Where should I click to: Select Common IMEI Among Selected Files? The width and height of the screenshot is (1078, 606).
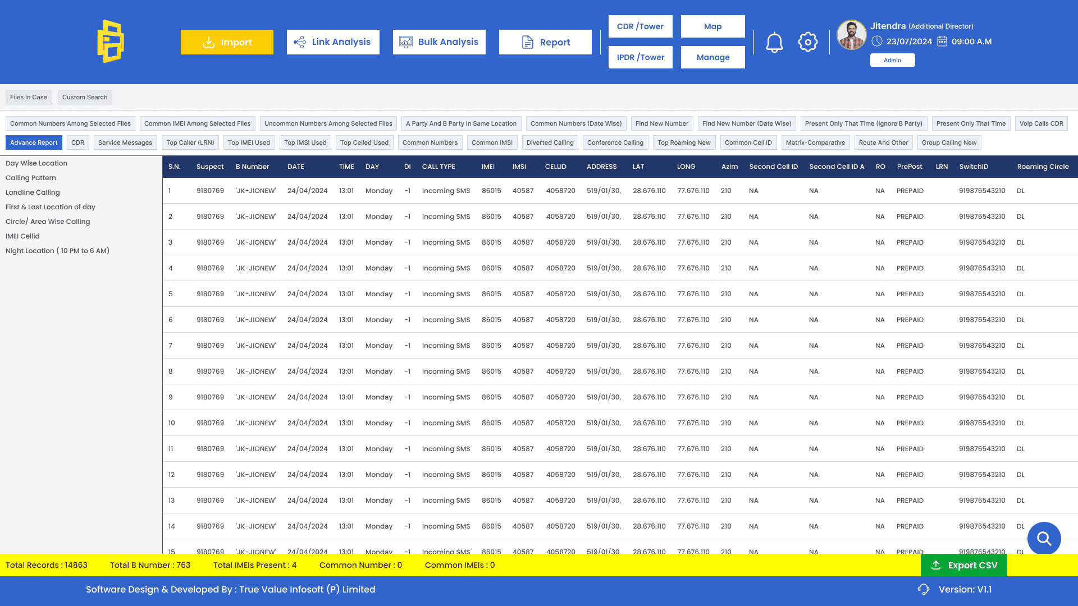click(x=198, y=123)
